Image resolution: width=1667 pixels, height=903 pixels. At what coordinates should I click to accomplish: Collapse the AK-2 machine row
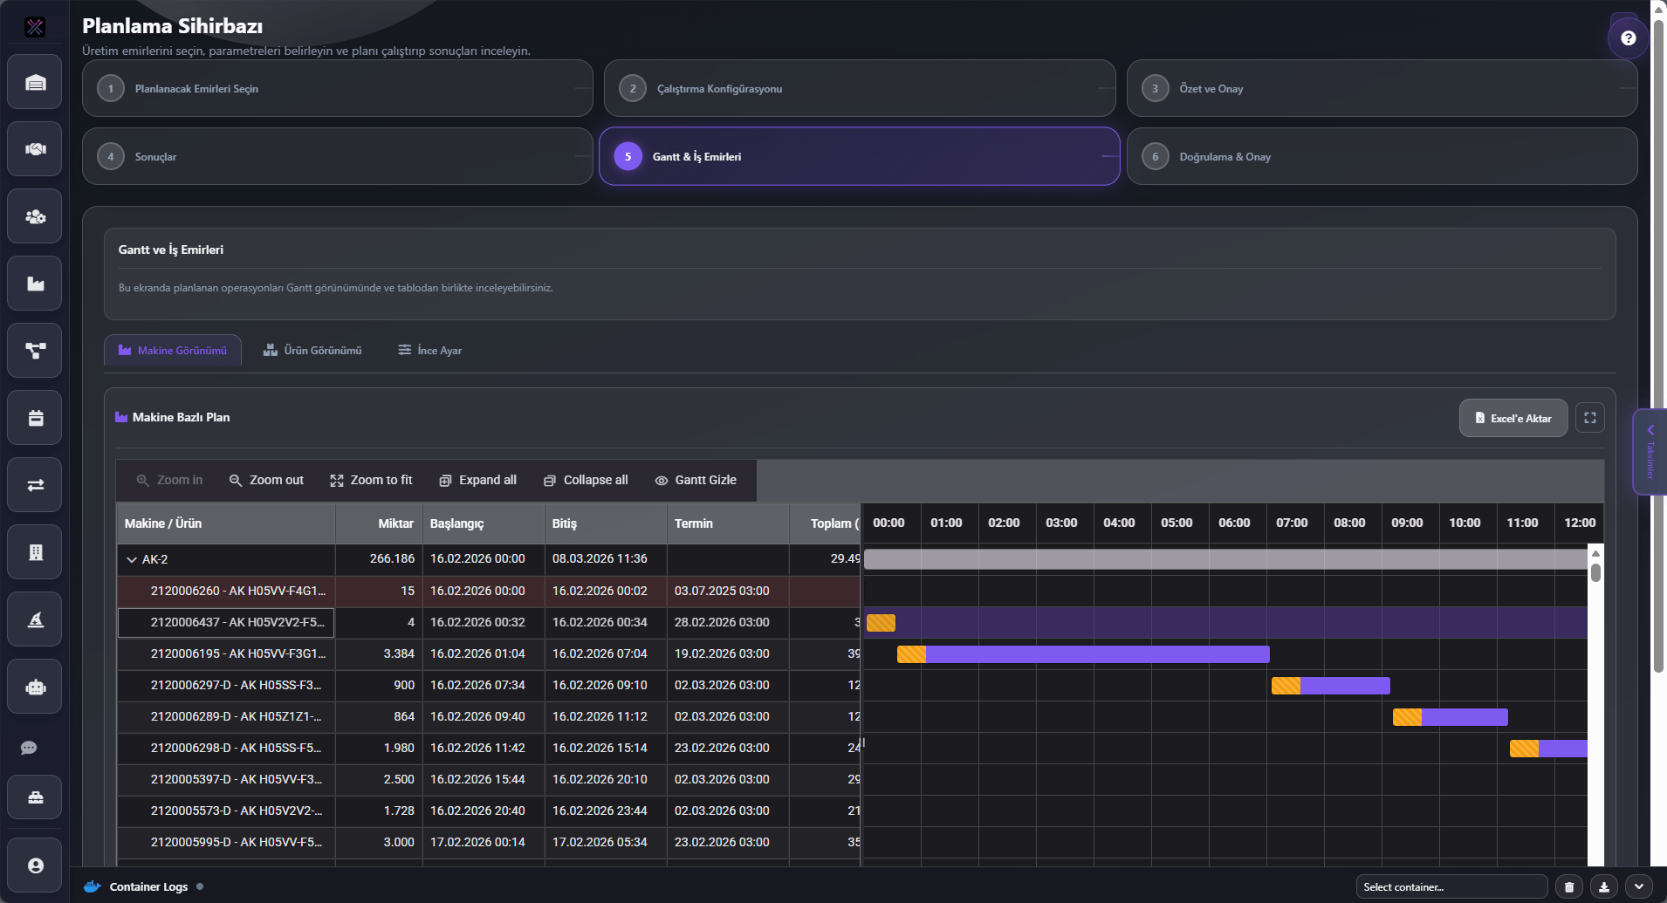(133, 559)
